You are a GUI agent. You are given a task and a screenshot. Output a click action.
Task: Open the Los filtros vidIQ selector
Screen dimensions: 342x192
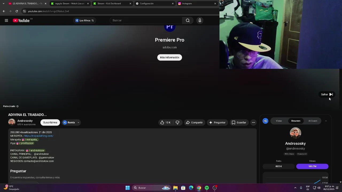point(84,21)
